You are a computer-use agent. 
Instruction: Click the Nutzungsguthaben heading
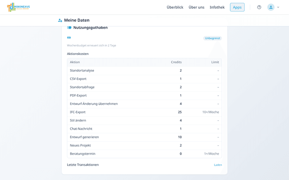(x=90, y=28)
